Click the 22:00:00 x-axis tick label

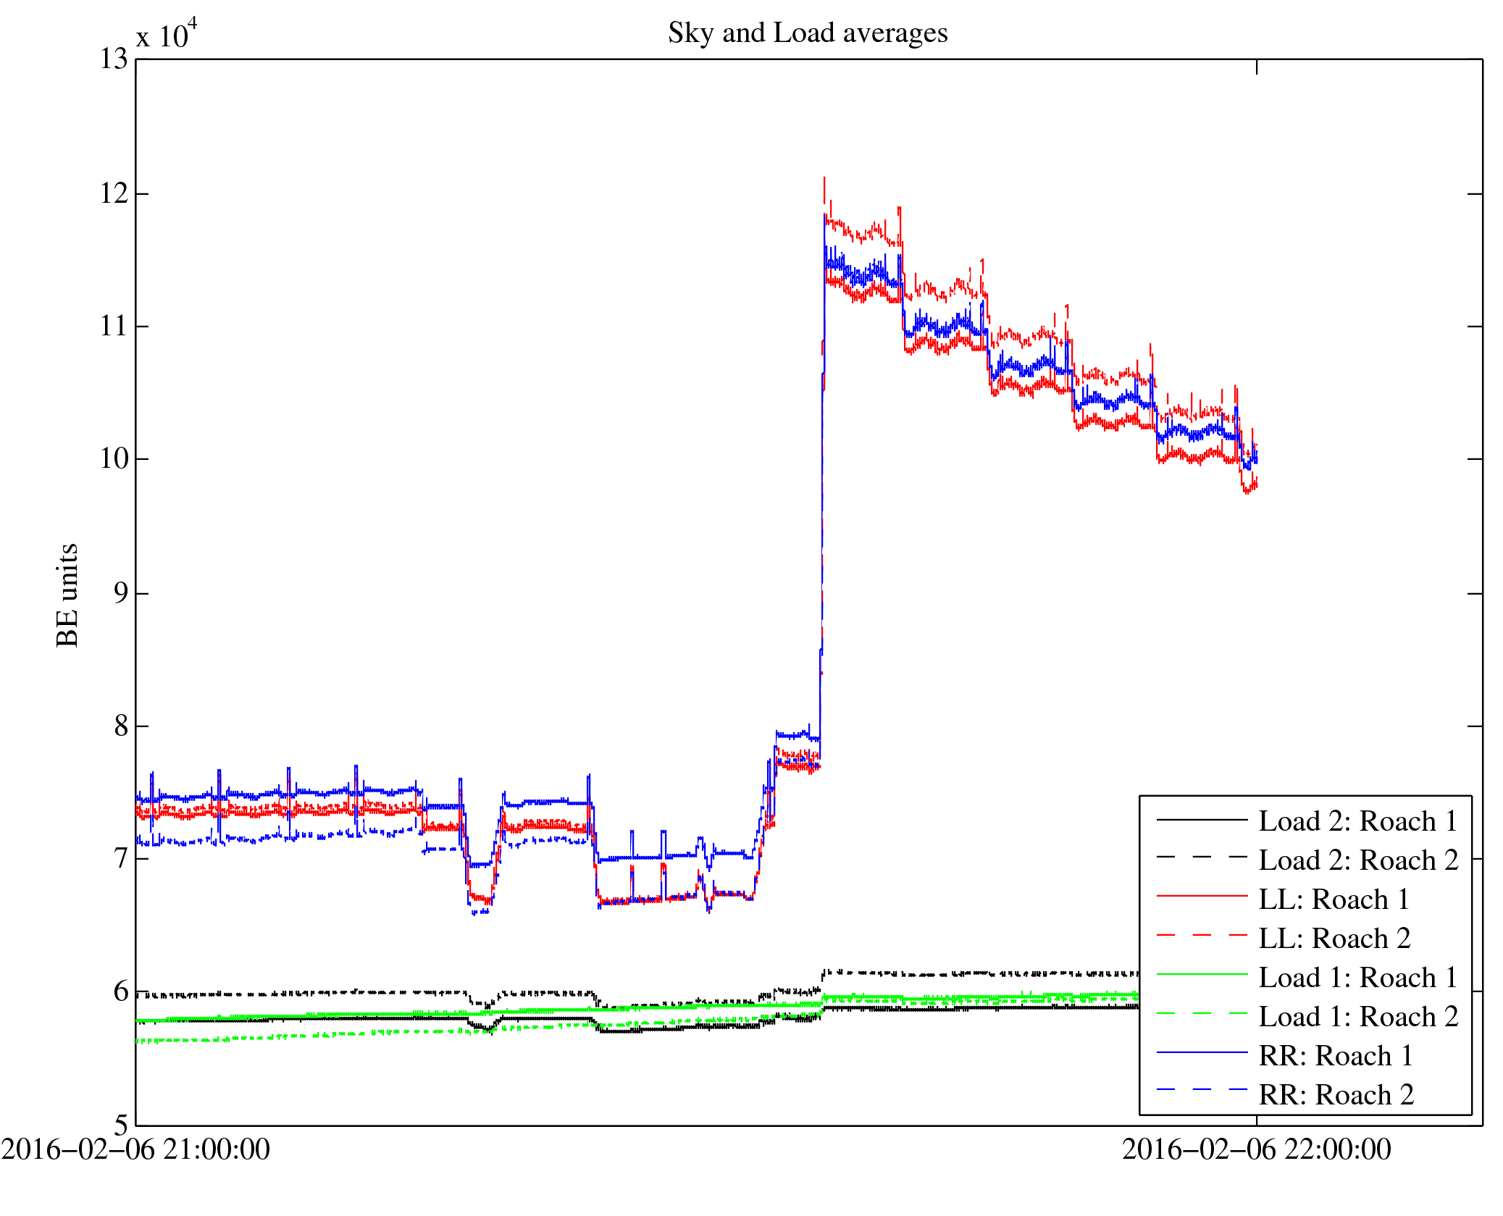pyautogui.click(x=1256, y=1150)
